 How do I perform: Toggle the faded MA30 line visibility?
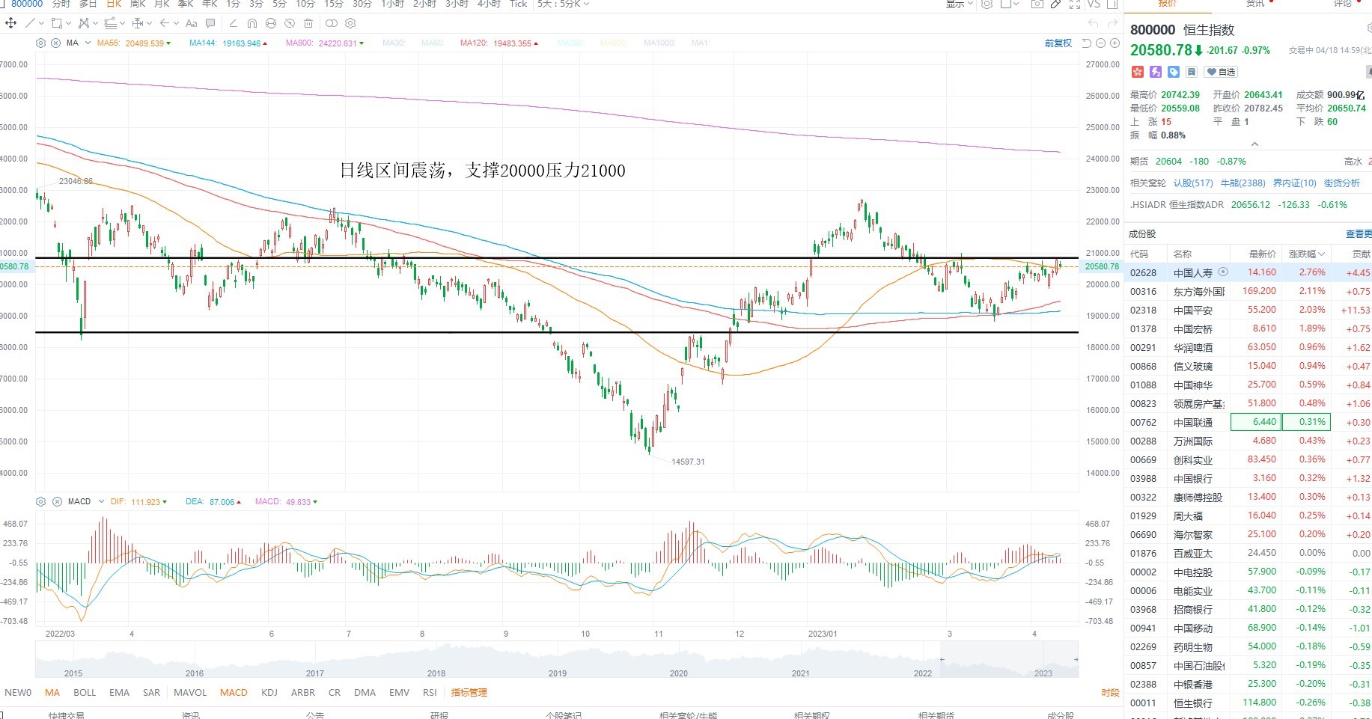[394, 43]
